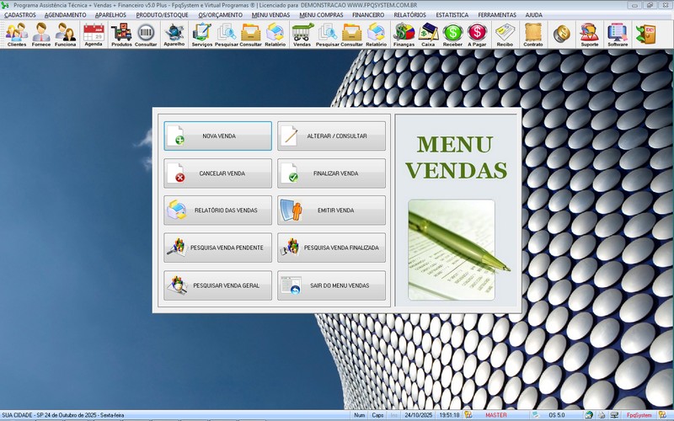Click the Num indicator in status bar
The image size is (674, 421).
pyautogui.click(x=360, y=415)
